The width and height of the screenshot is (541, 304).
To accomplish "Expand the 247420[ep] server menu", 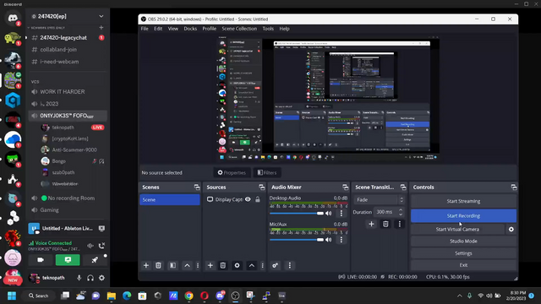I will coord(101,16).
